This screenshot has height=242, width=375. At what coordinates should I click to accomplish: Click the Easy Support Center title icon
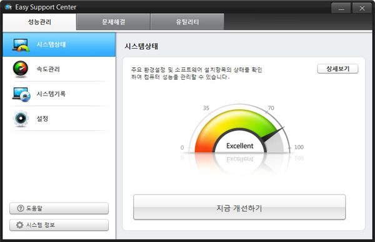[8, 7]
